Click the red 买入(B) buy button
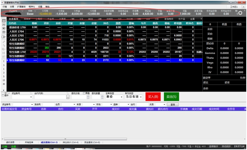The image size is (247, 150). coord(153,96)
